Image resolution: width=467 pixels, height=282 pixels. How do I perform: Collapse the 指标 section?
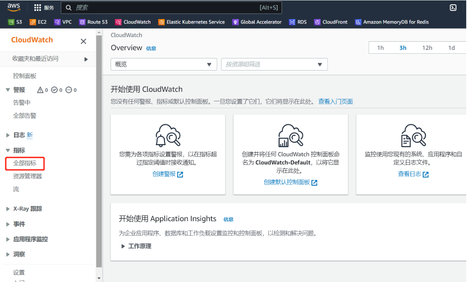click(8, 150)
